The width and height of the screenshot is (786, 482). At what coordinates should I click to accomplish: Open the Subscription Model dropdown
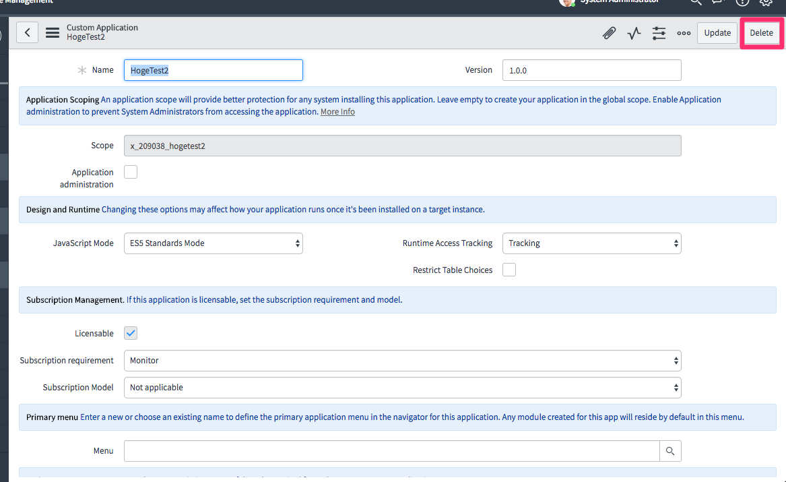click(x=402, y=387)
